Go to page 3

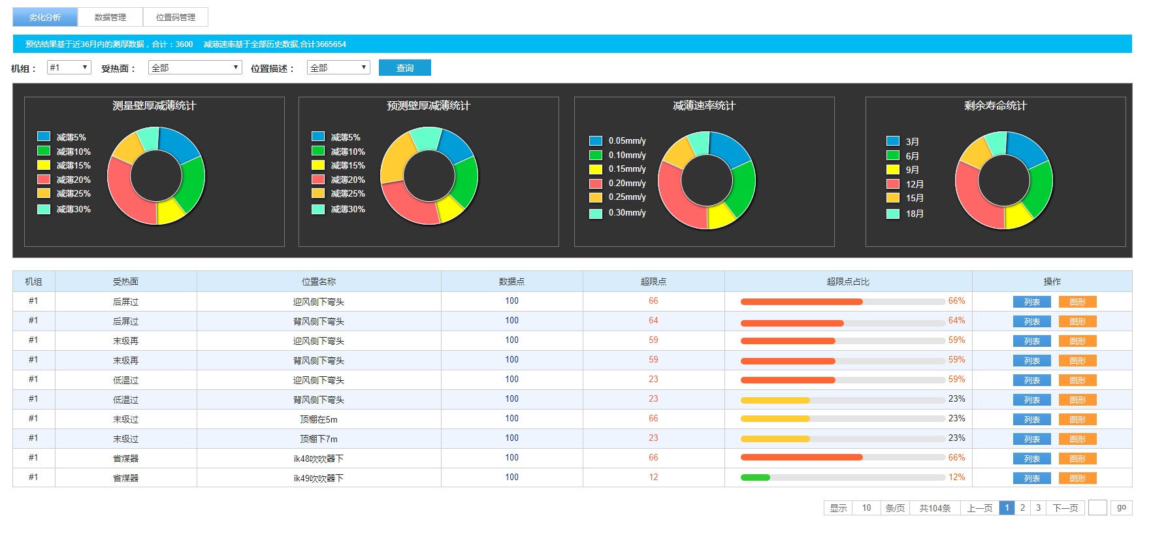(1038, 508)
